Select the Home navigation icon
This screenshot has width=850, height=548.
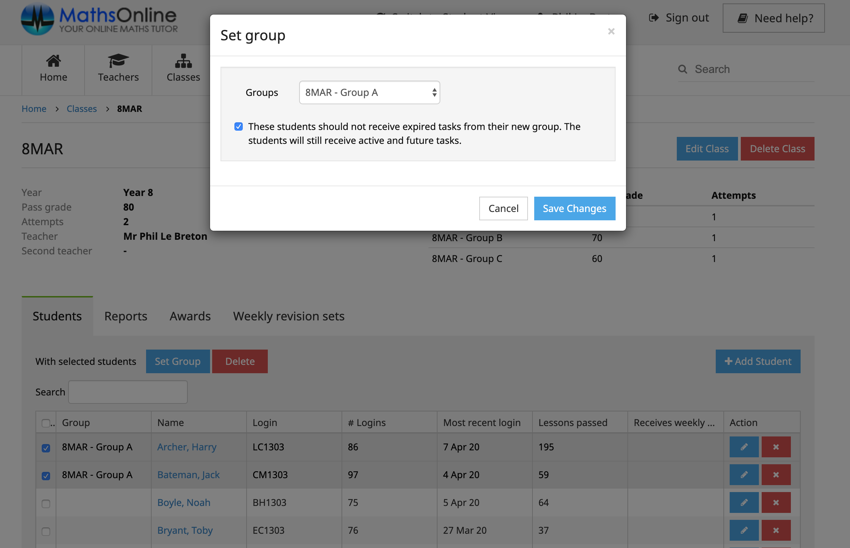coord(53,60)
